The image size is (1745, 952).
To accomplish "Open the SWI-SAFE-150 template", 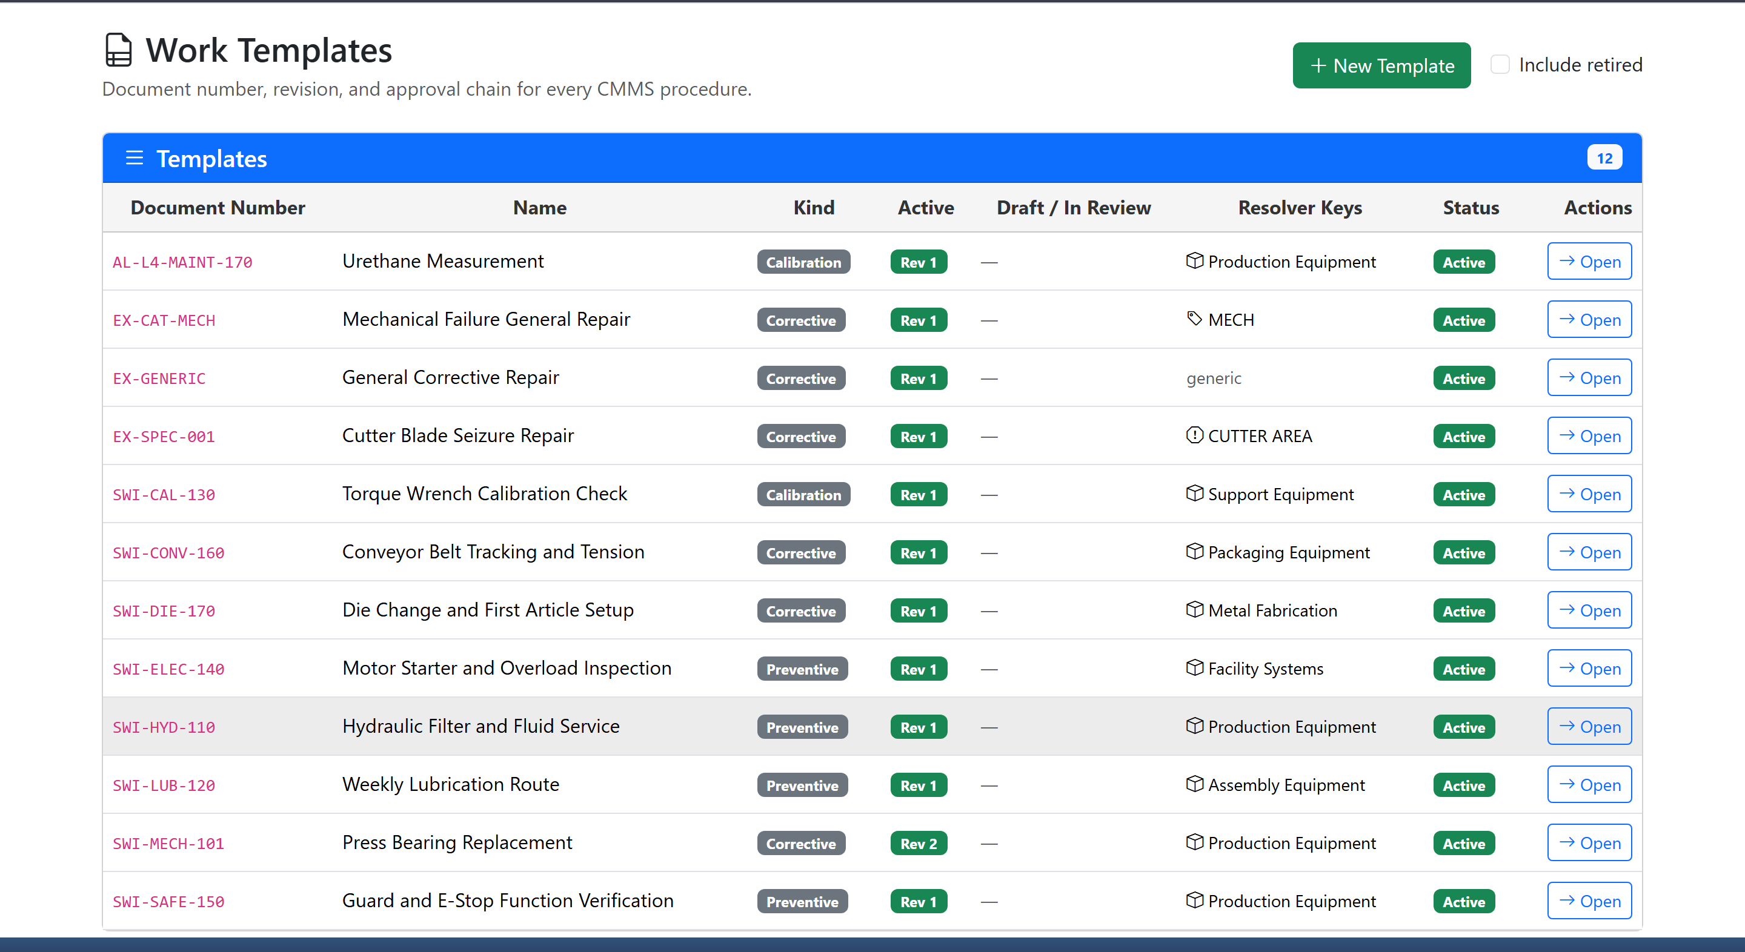I will click(1589, 901).
